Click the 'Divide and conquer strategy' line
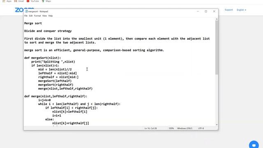The image size is (263, 148). [48, 31]
